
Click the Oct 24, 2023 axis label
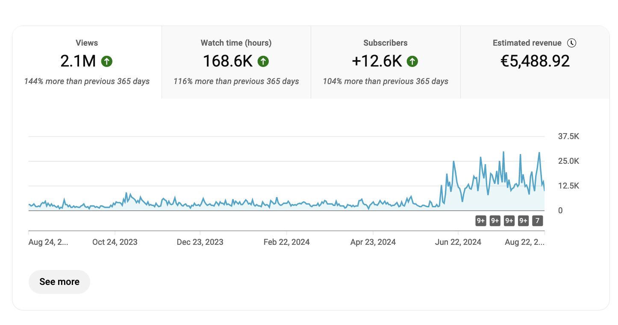(115, 242)
